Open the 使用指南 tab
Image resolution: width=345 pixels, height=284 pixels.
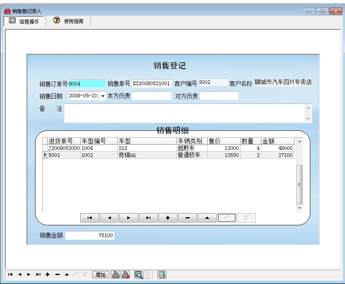[x=69, y=21]
